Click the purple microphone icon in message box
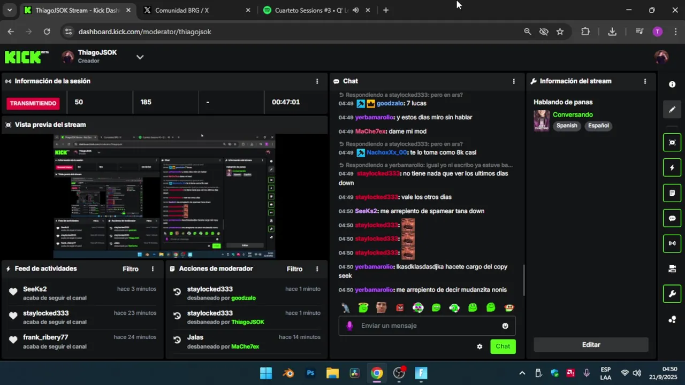Image resolution: width=685 pixels, height=385 pixels. (x=349, y=326)
